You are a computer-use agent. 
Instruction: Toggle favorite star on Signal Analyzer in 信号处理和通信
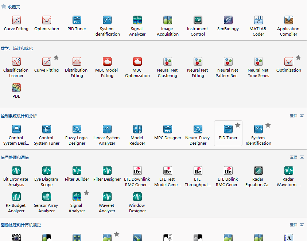click(86, 193)
